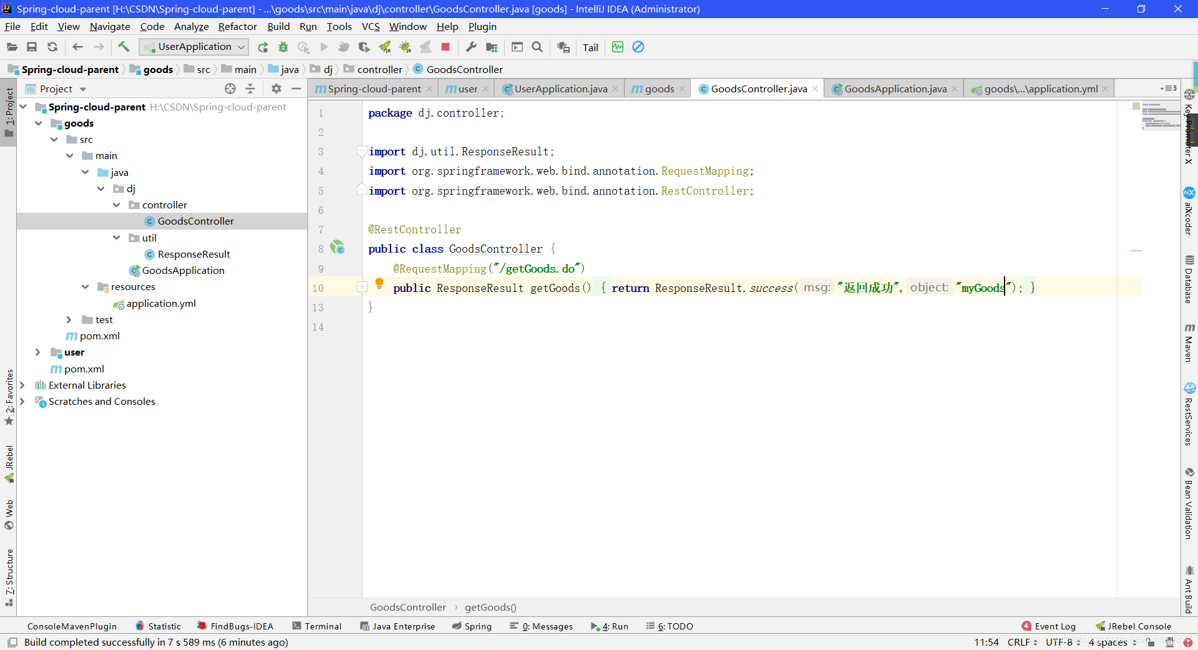Click the Tail toolbar button

590,47
